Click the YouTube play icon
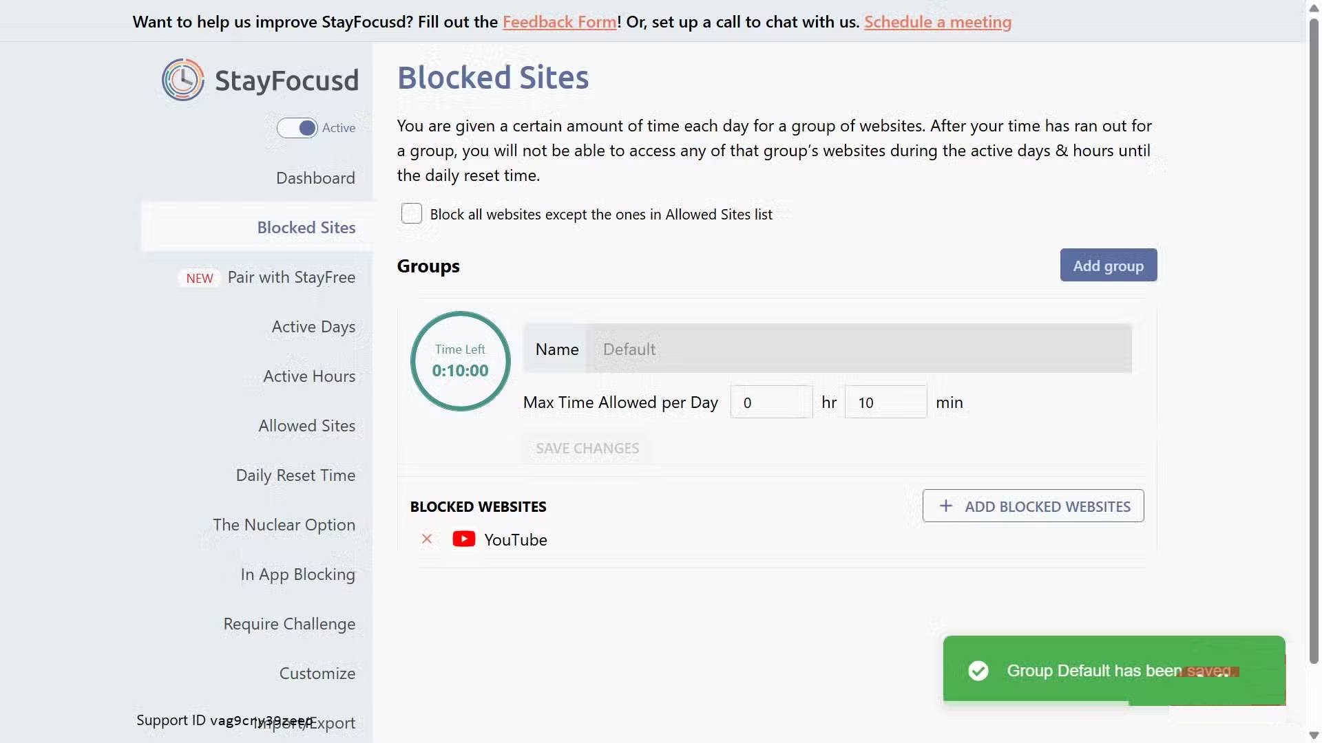 pyautogui.click(x=463, y=539)
